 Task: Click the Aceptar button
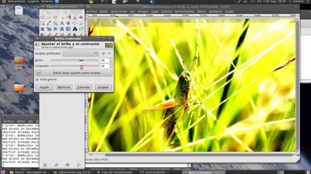click(x=103, y=87)
